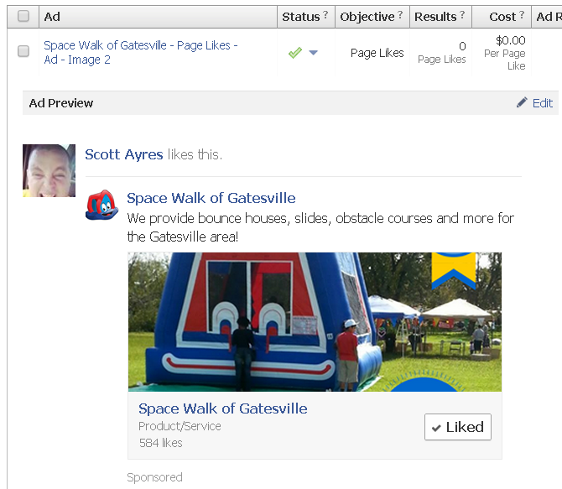The height and width of the screenshot is (489, 562).
Task: Click the '$0.00' cost value
Action: pos(510,40)
